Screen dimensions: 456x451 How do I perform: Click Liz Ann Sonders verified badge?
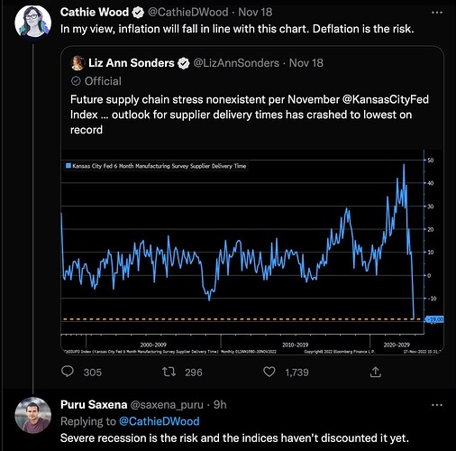[x=184, y=63]
